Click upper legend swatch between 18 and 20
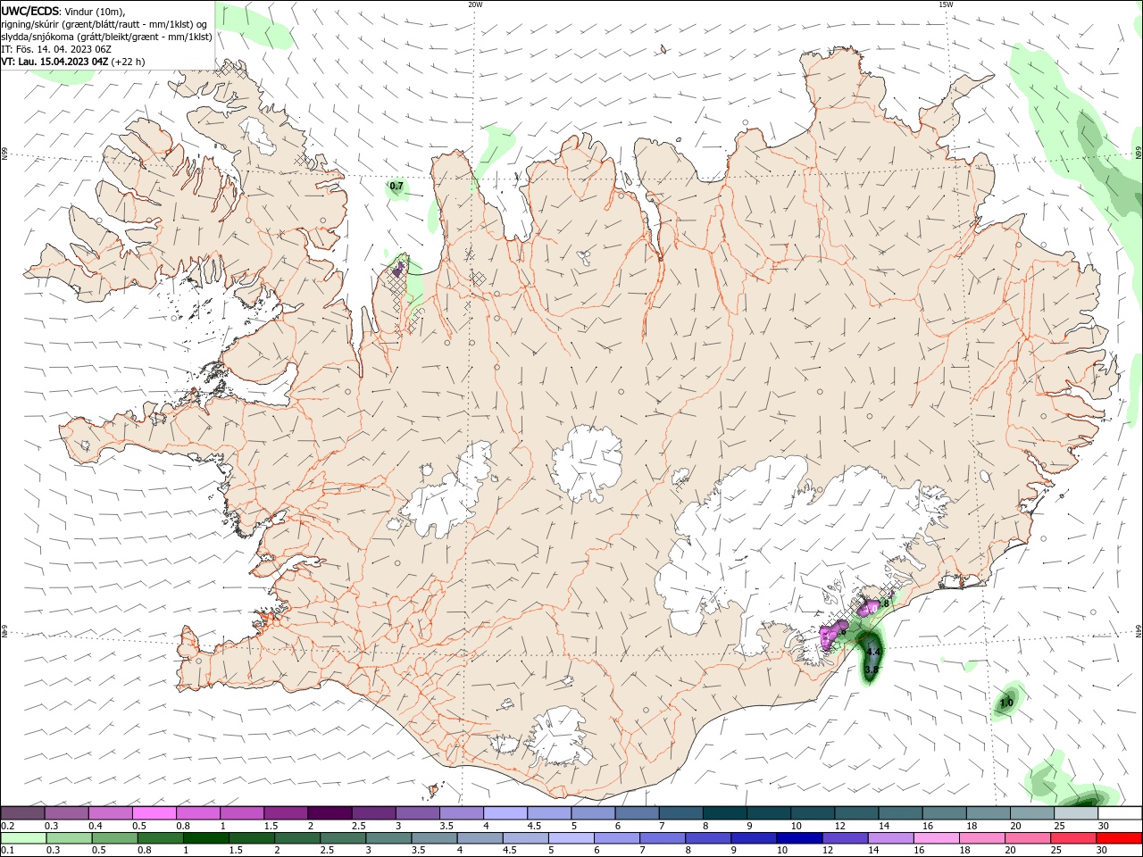This screenshot has height=857, width=1143. pos(988,813)
